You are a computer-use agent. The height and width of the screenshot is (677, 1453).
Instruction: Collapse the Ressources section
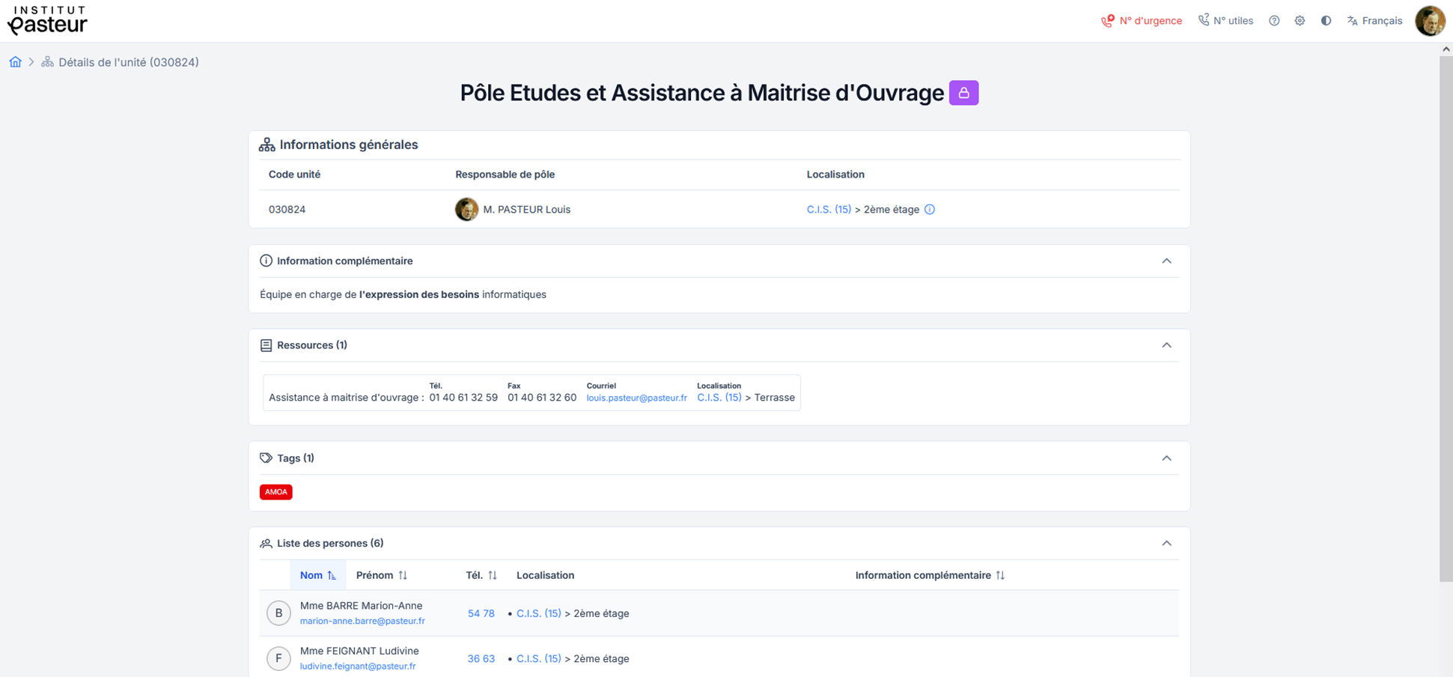1166,345
